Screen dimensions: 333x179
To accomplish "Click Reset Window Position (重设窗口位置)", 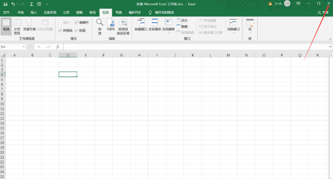I will [211, 33].
